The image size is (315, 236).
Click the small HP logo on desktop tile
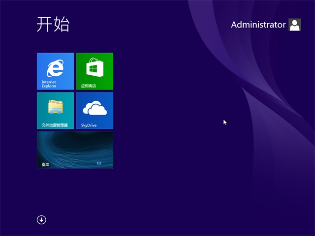pyautogui.click(x=98, y=163)
